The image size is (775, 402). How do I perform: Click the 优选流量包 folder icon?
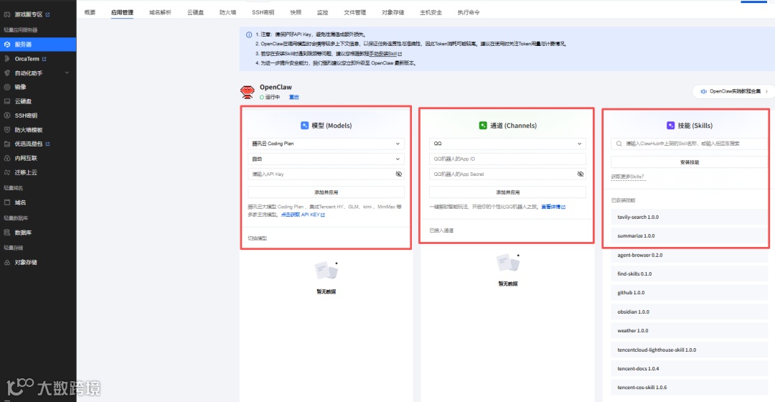point(7,144)
